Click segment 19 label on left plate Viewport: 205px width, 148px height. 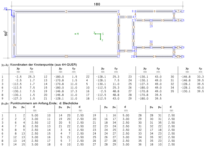click(x=14, y=45)
